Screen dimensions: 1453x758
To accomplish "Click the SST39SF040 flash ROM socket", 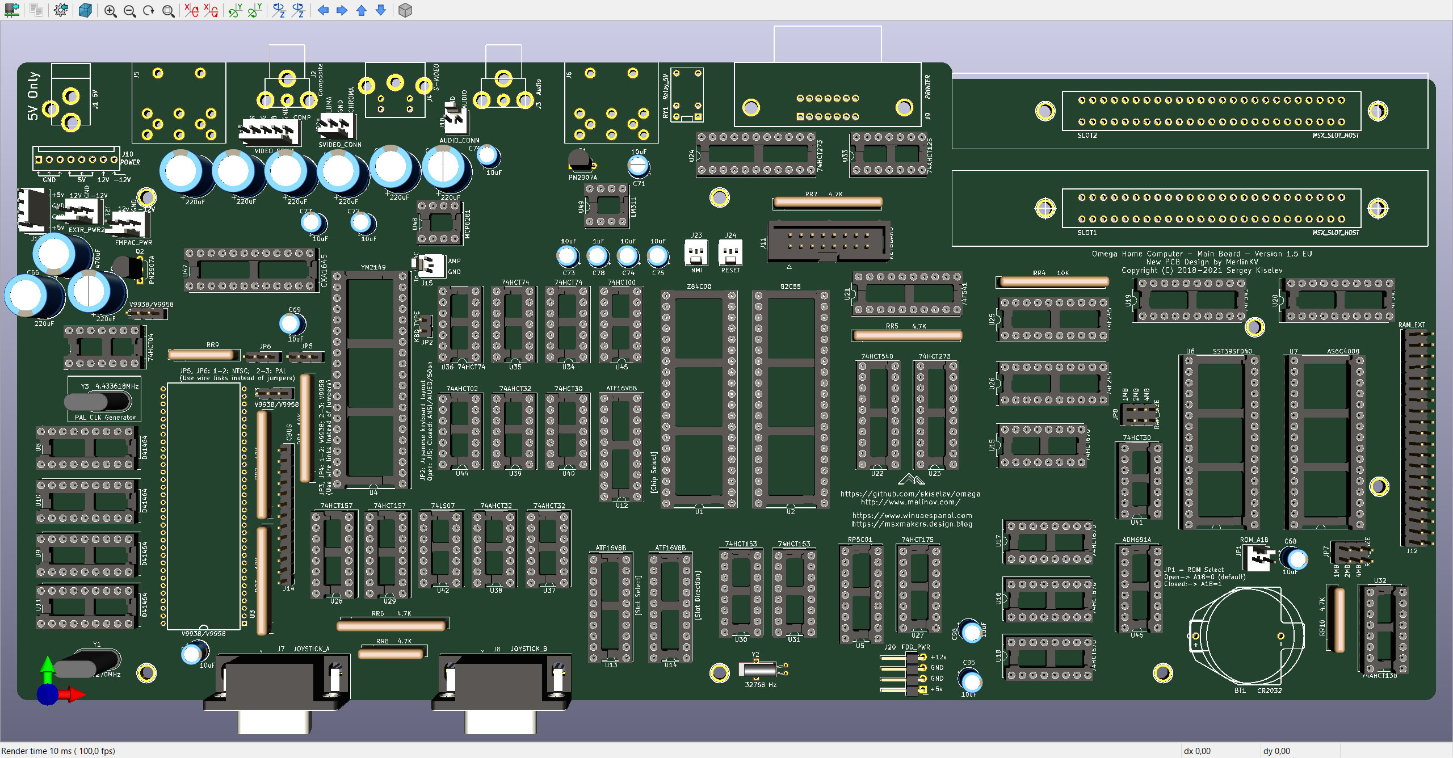I will [1220, 443].
